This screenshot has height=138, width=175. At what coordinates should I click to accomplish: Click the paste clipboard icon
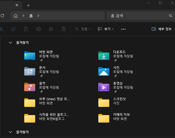coord(26,29)
